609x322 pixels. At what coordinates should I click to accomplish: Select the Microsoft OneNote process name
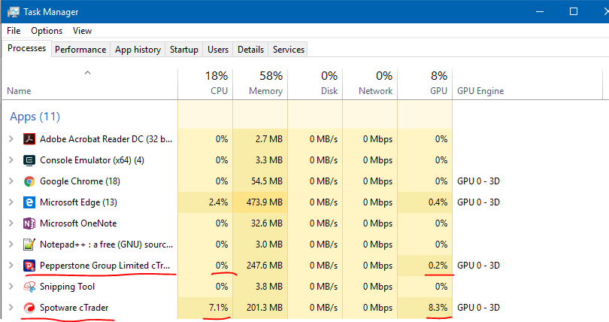[78, 223]
